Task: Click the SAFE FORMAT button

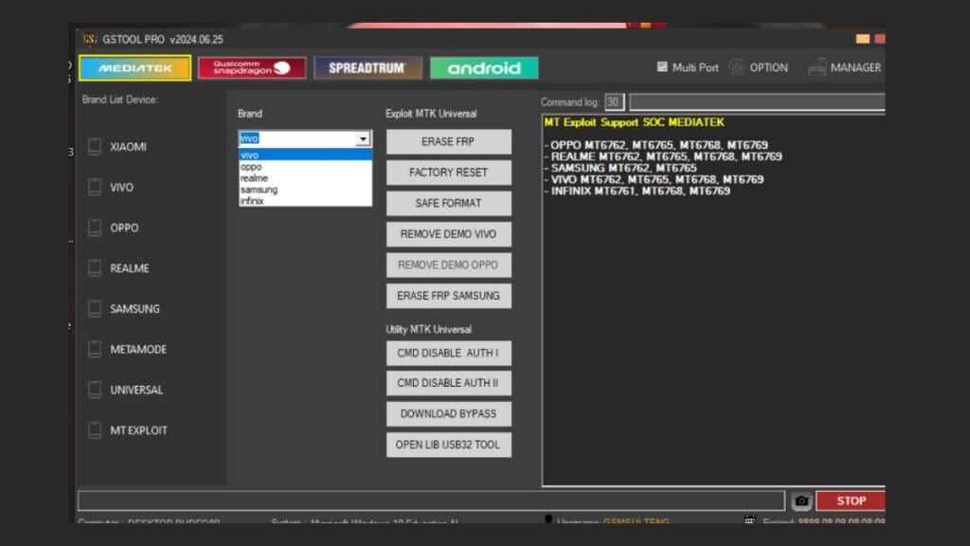Action: pos(448,203)
